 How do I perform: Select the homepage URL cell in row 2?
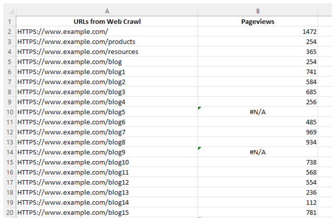pos(107,32)
